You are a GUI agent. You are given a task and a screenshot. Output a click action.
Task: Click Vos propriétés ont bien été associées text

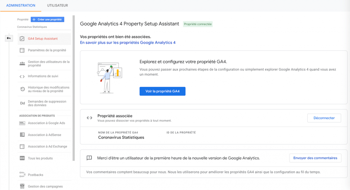[116, 37]
